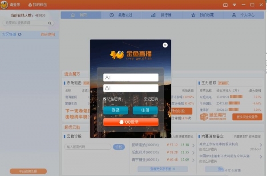Screen dimensions: 267x176
Task: Expand the 乐凯胶片(600135) row arrow
Action: (193, 153)
